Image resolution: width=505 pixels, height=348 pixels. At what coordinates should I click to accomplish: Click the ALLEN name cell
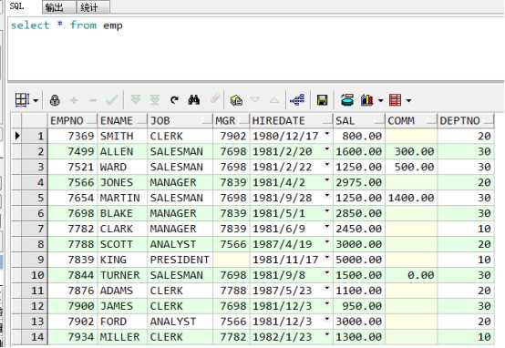[122, 151]
